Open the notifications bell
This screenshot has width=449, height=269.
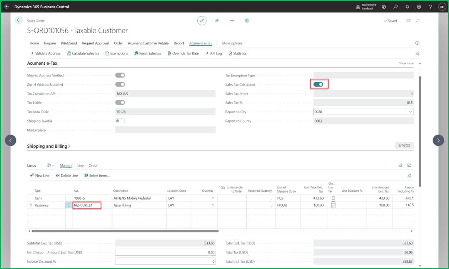coord(407,7)
